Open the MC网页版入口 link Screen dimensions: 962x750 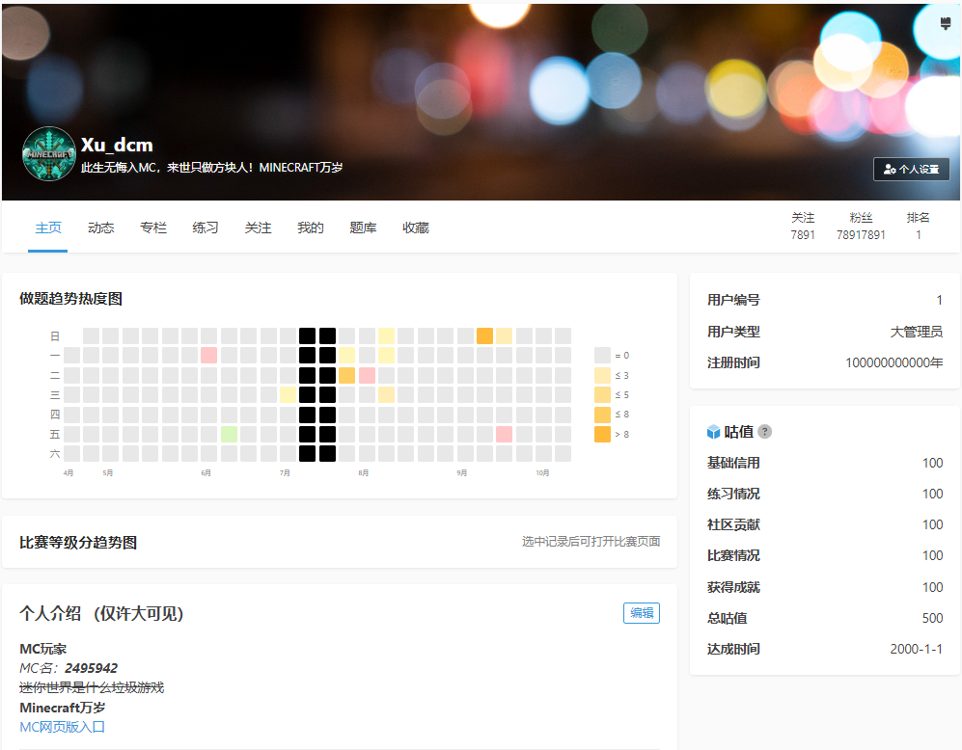pos(63,727)
